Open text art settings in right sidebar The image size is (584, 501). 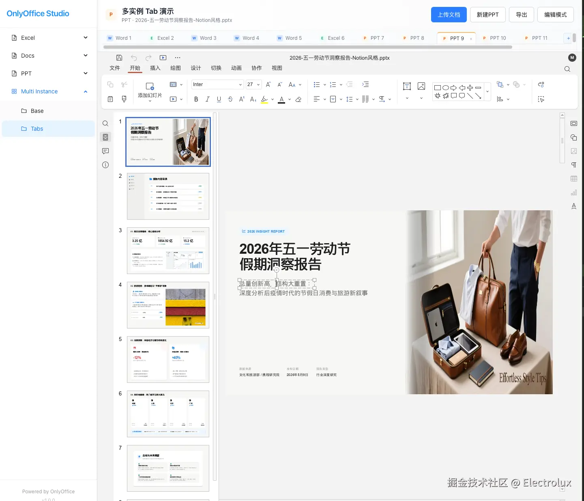point(574,206)
